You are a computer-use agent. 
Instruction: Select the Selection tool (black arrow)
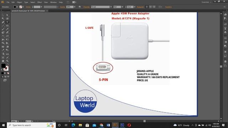pyautogui.click(x=3, y=15)
